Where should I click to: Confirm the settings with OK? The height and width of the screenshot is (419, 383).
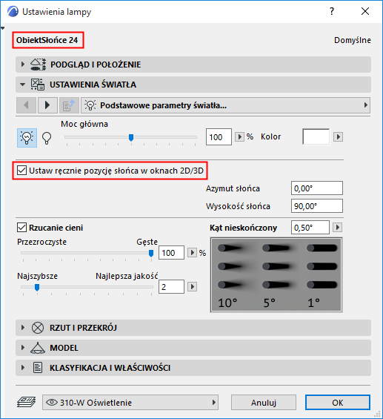[x=338, y=403]
